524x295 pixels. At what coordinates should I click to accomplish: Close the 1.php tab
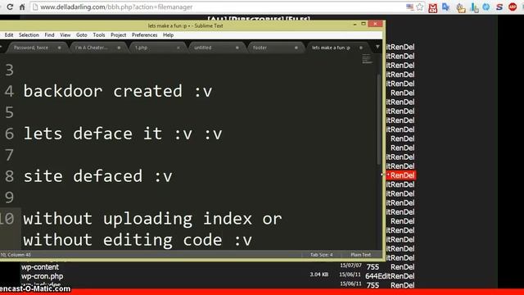178,48
